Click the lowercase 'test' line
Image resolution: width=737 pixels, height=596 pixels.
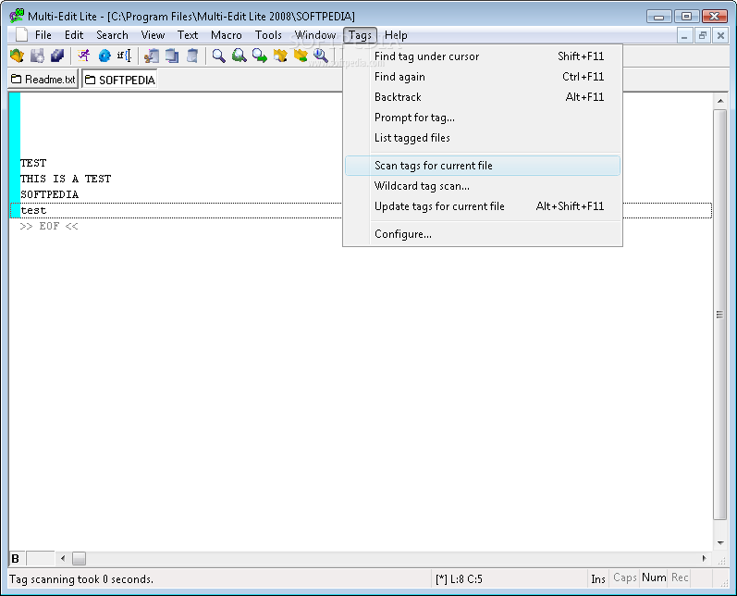(33, 210)
